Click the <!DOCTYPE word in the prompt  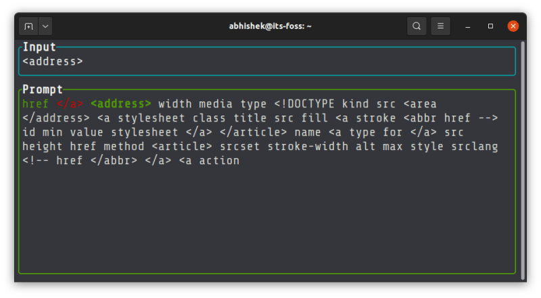click(x=304, y=104)
